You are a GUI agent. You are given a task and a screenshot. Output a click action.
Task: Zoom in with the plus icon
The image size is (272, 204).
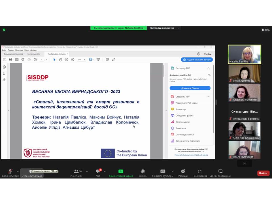[x=73, y=59]
